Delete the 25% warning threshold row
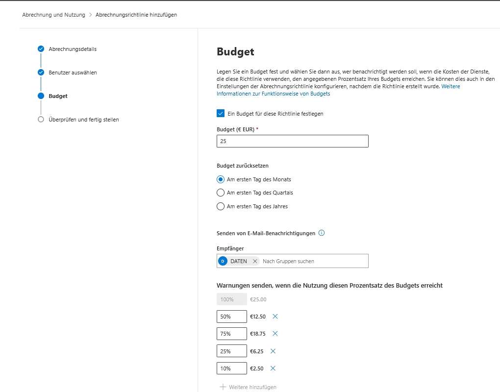The image size is (500, 392). pyautogui.click(x=273, y=351)
